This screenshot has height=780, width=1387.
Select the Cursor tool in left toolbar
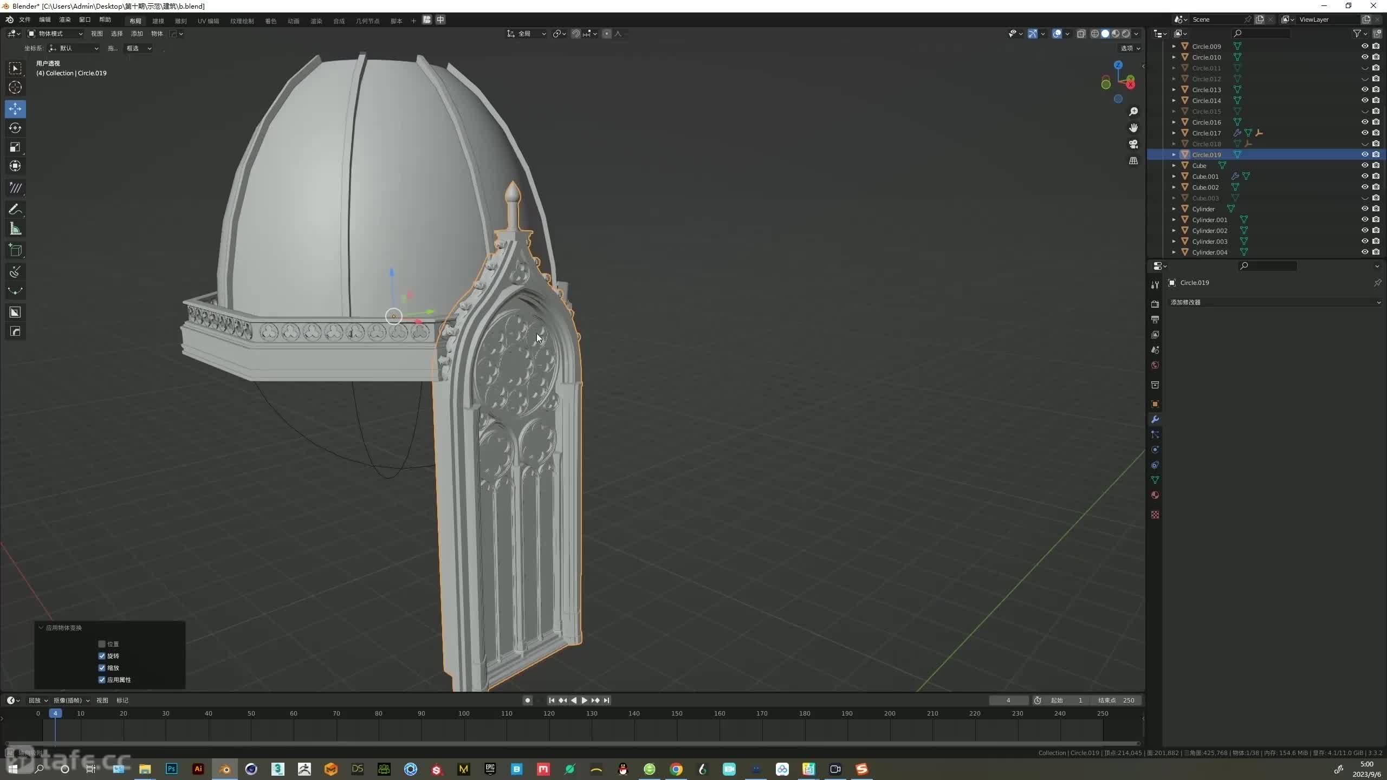[x=15, y=87]
